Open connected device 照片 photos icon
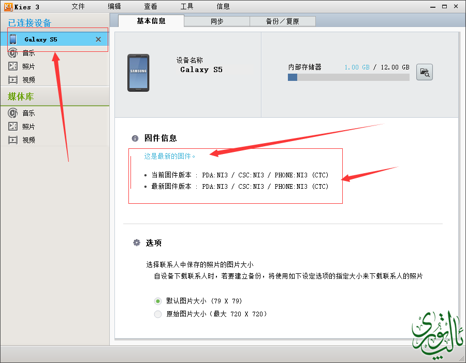Screen dimensions: 466x363 (13, 66)
